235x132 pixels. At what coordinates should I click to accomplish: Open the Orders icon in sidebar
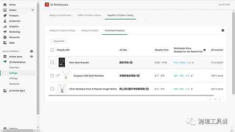coord(5,10)
